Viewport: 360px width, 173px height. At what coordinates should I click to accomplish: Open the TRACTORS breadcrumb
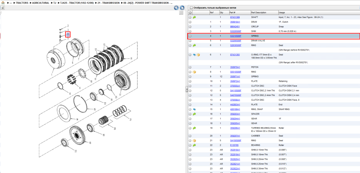[x=22, y=3]
